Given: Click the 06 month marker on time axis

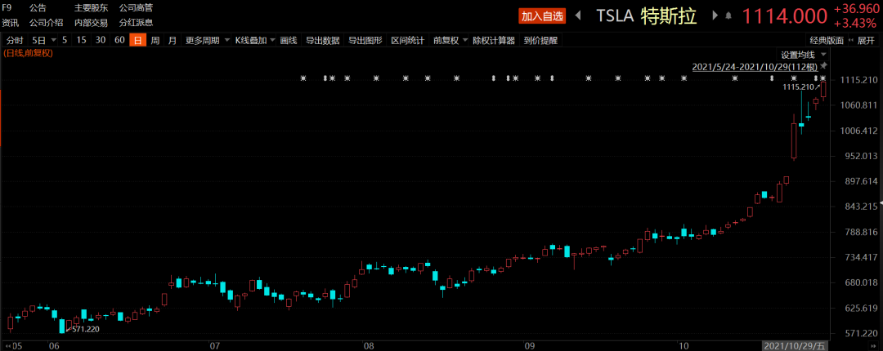Looking at the screenshot, I should click(x=54, y=344).
